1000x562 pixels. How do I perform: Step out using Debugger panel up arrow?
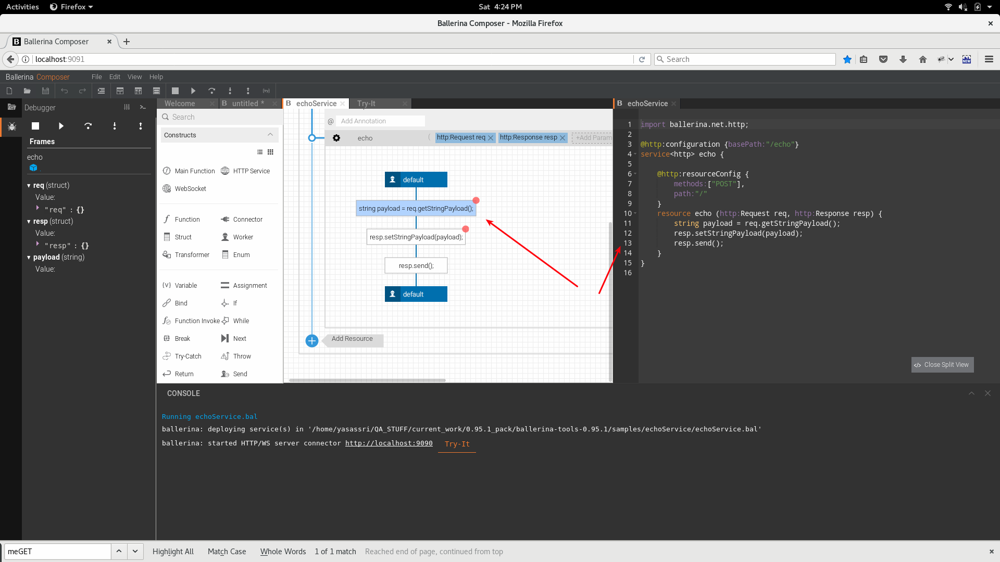click(x=141, y=126)
